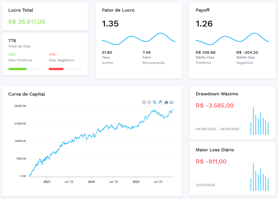Reset chart zoom with the home icon
Screen dimensions: 278x199
(166, 102)
